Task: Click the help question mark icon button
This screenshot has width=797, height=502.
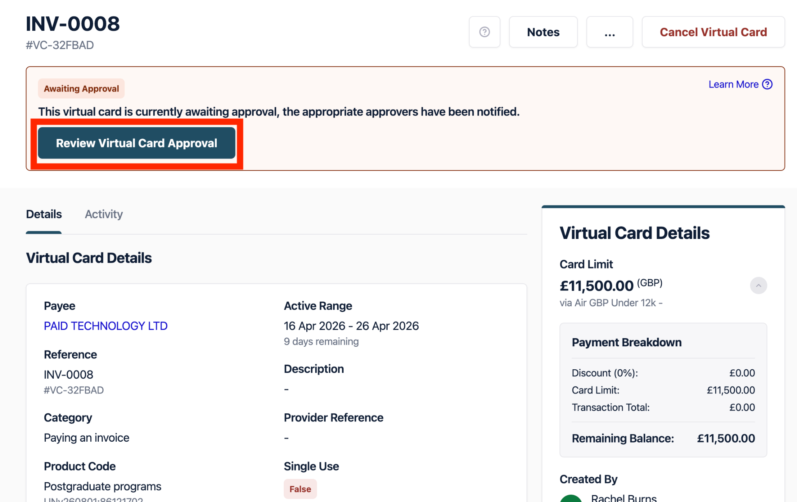Action: point(484,32)
